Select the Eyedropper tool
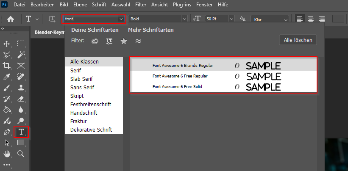The height and width of the screenshot is (171, 348). click(x=7, y=77)
